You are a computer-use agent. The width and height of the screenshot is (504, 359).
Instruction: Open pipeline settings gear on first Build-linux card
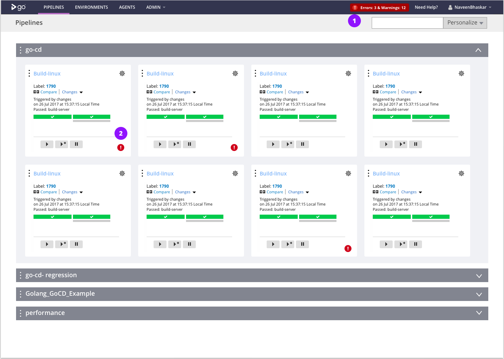(122, 73)
